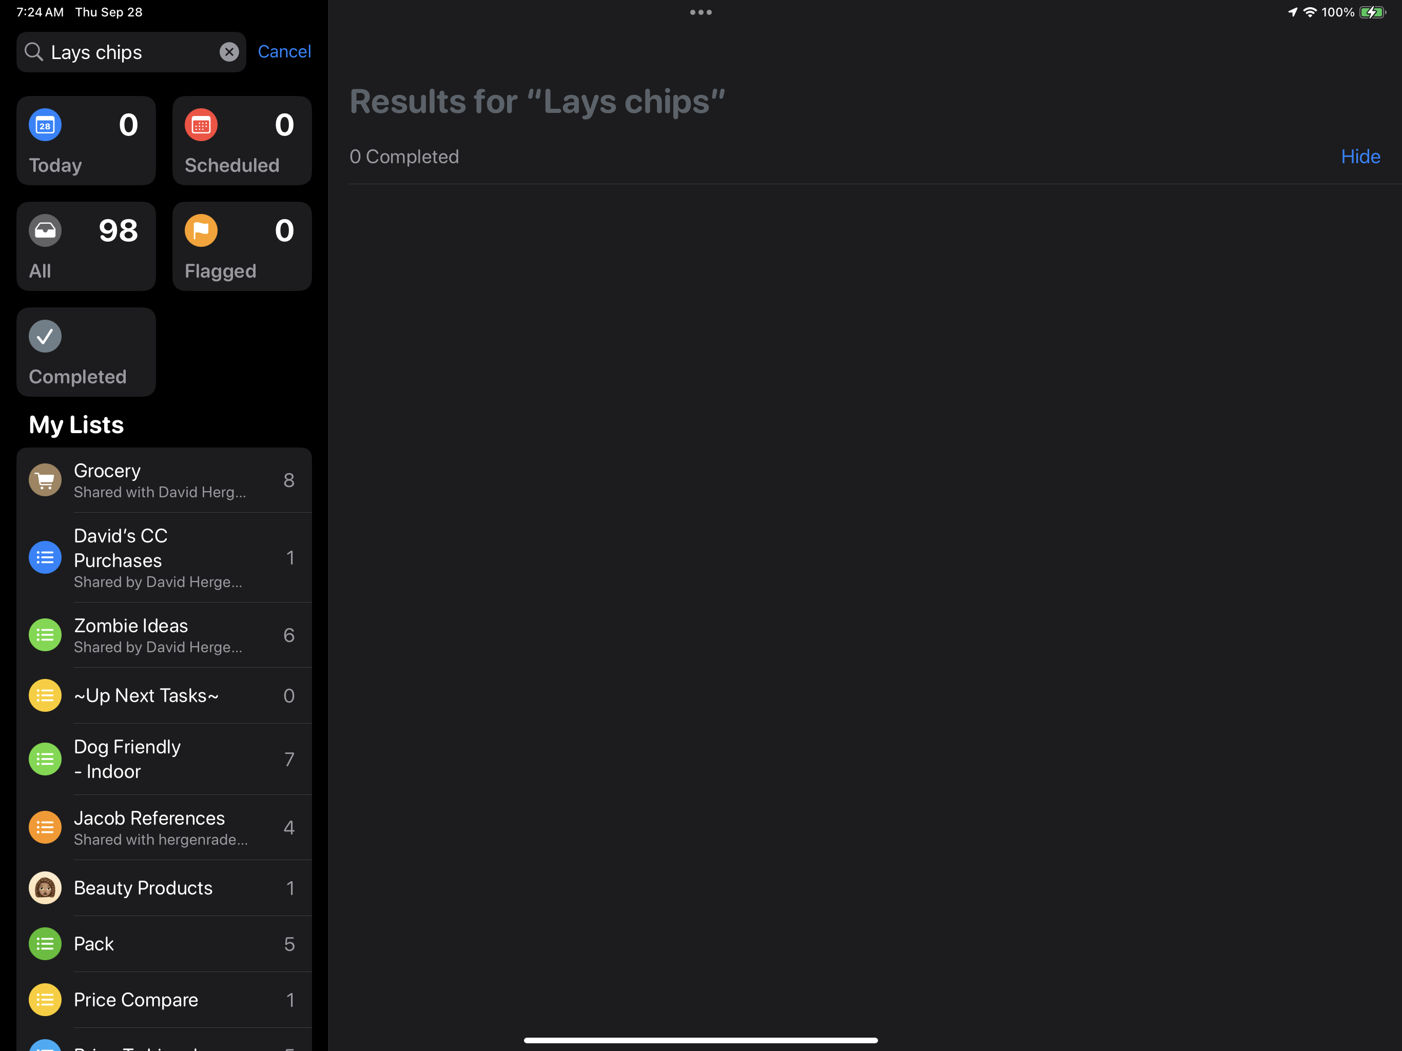1402x1051 pixels.
Task: Select the Beauty Products list avatar
Action: pos(45,888)
